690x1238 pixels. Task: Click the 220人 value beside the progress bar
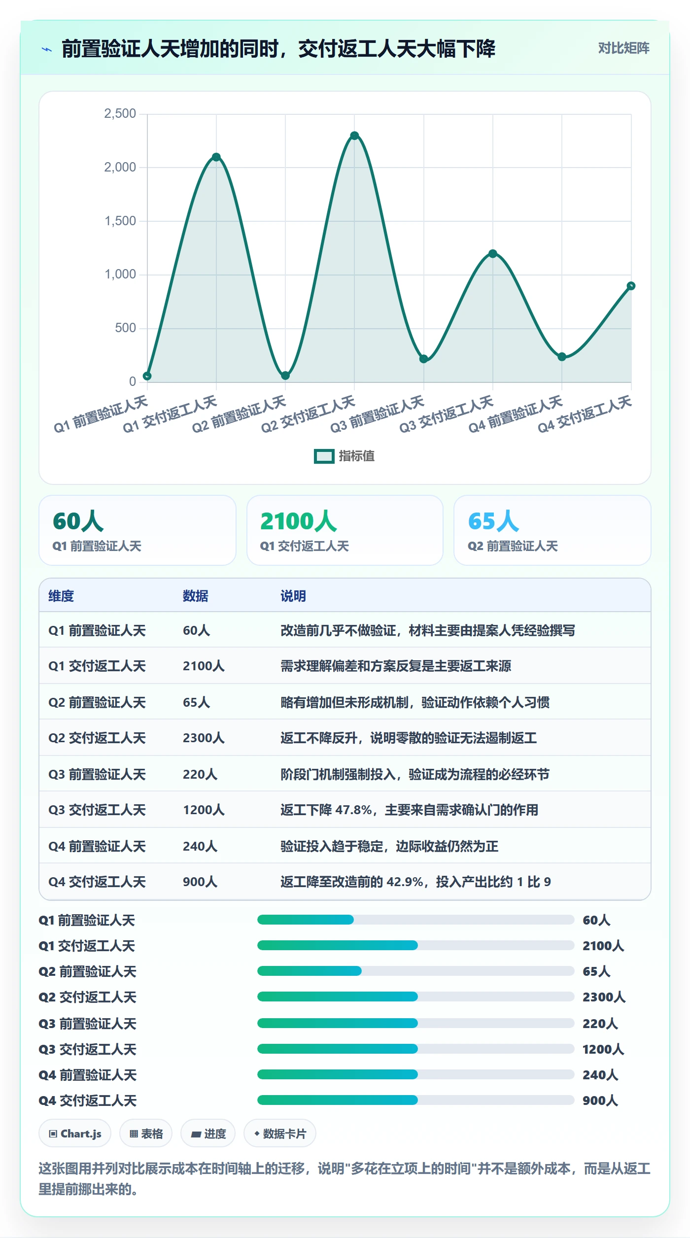600,1023
